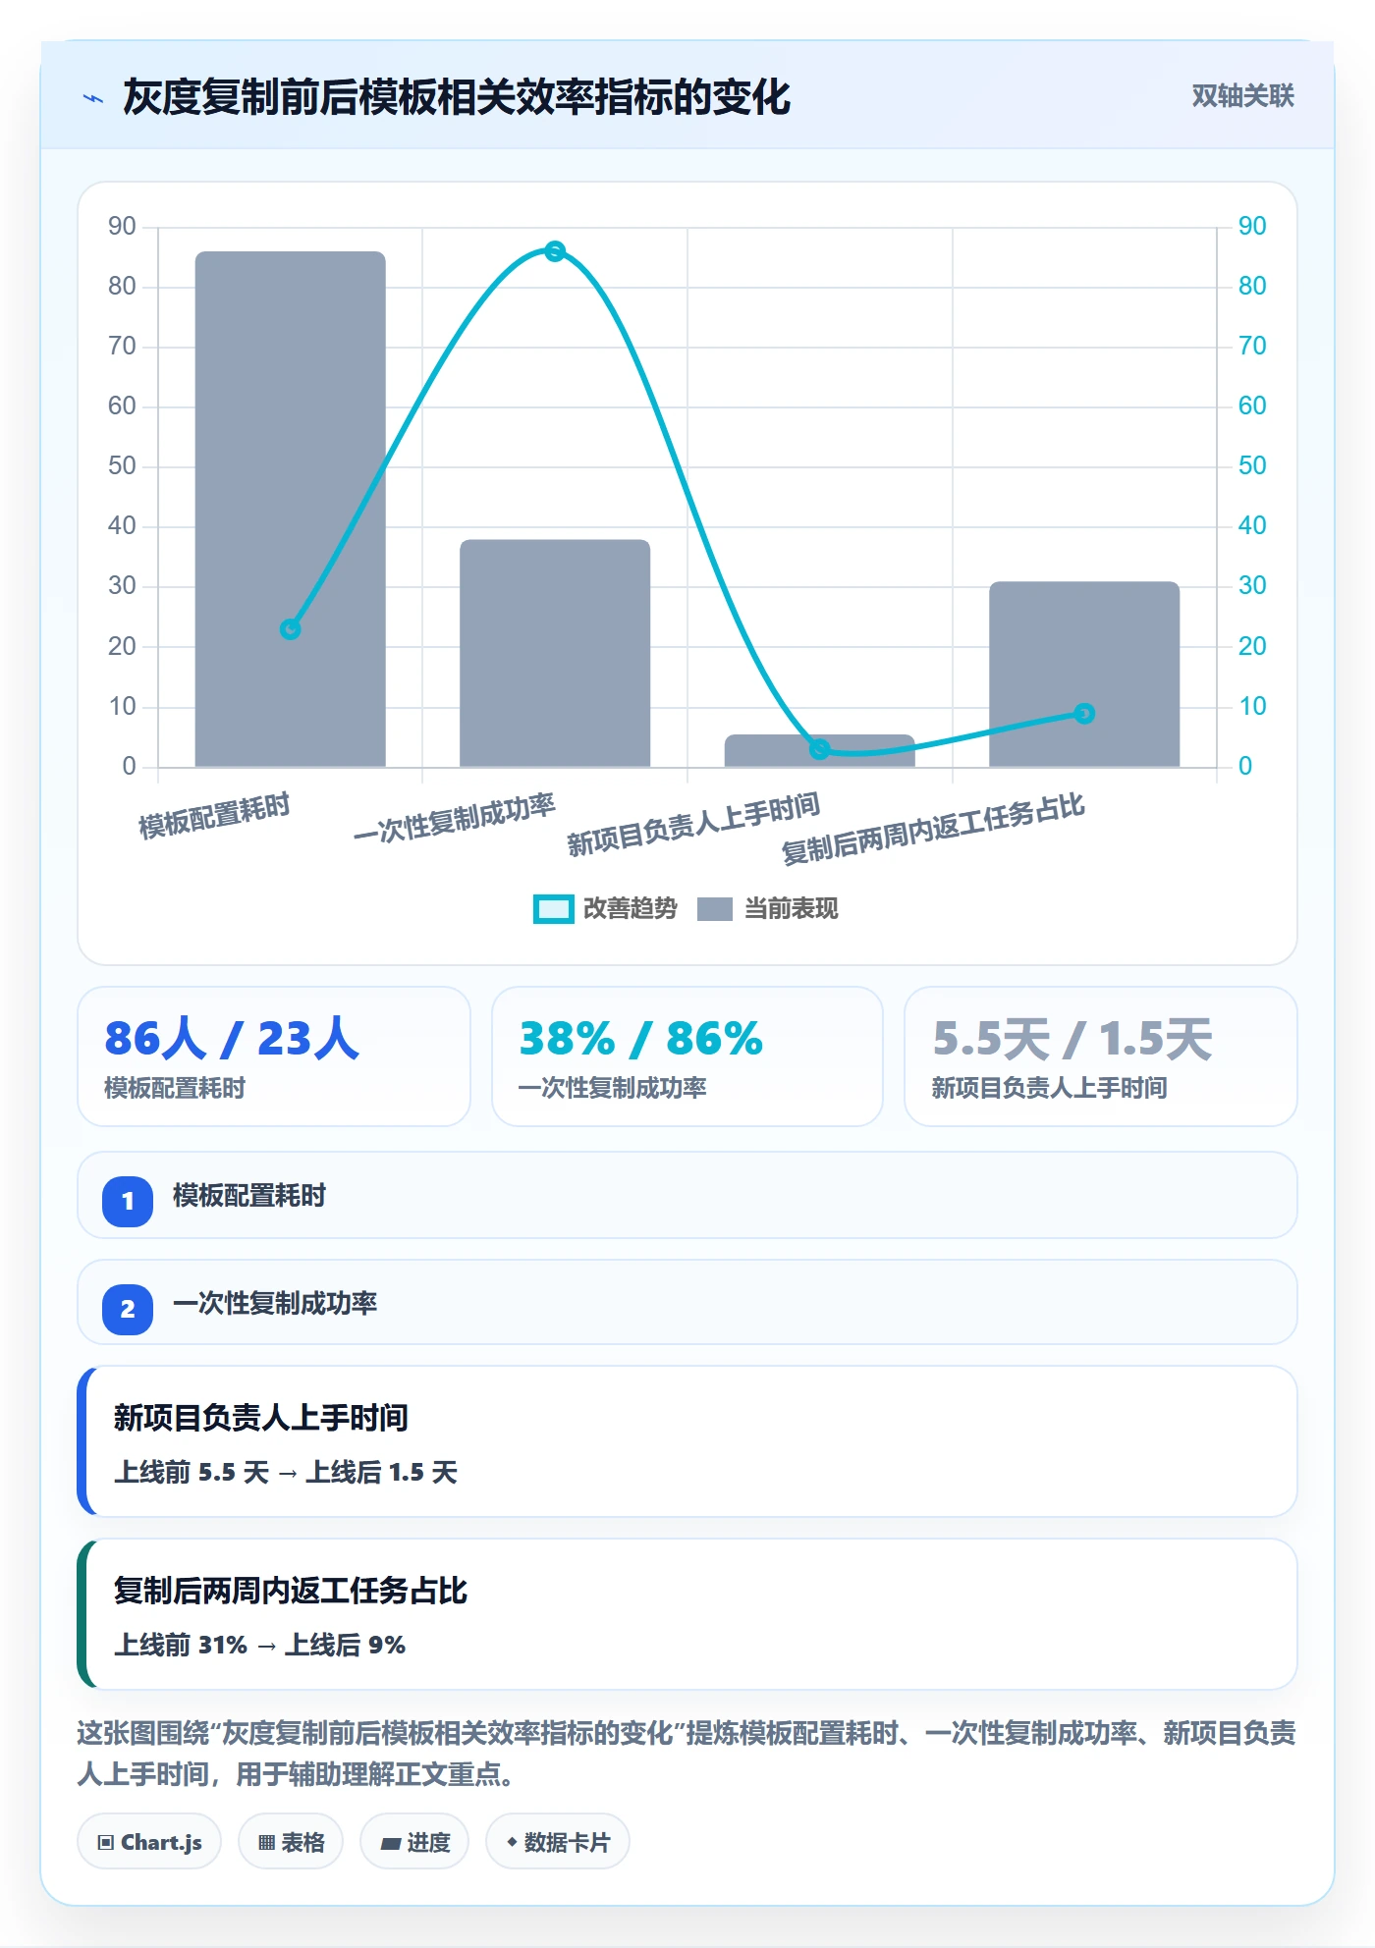1375x1948 pixels.
Task: Click the gray bar for 复制后两周内返工任务占比
Action: (1084, 675)
